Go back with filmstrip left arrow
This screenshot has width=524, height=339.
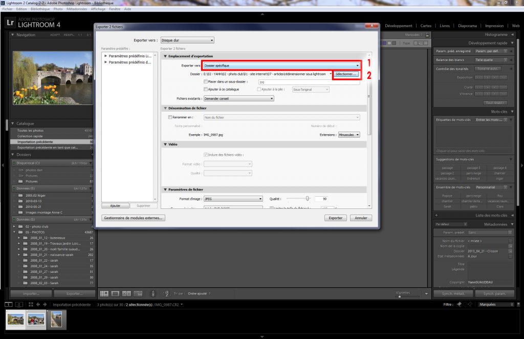[x=38, y=305]
